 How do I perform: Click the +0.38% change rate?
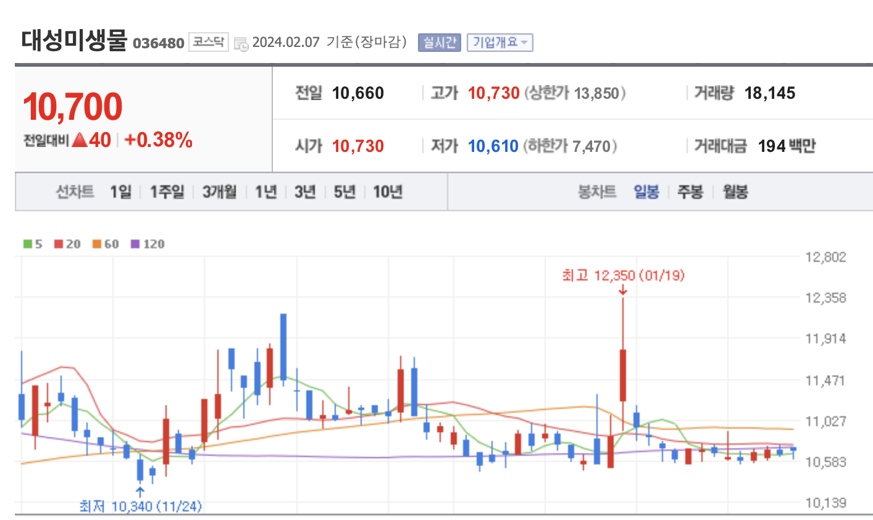159,140
